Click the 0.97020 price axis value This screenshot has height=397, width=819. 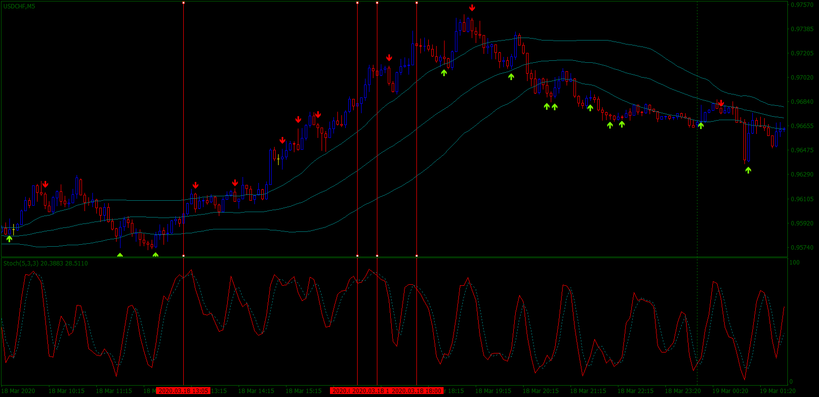point(802,78)
